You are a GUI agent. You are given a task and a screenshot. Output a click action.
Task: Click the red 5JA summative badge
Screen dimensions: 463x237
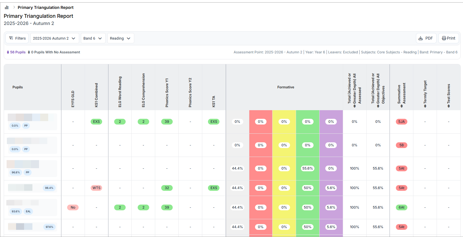point(401,122)
